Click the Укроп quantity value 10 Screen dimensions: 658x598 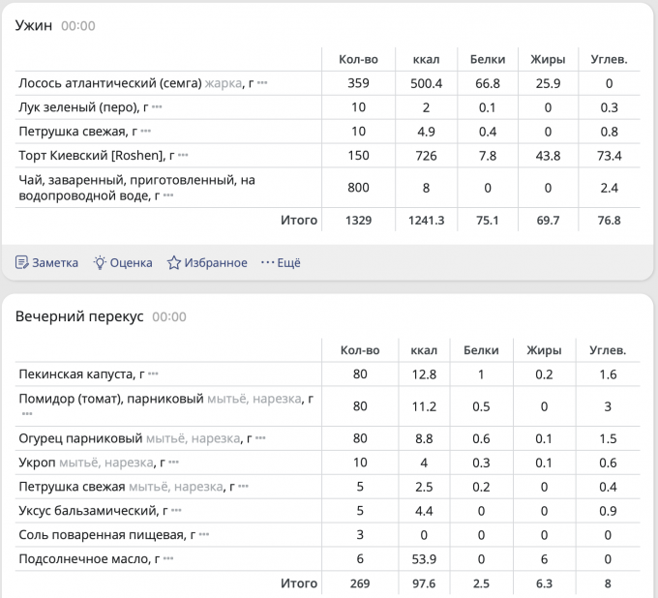click(x=360, y=463)
